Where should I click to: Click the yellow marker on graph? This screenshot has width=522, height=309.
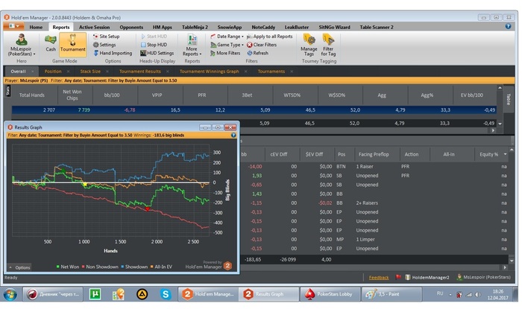(85, 185)
